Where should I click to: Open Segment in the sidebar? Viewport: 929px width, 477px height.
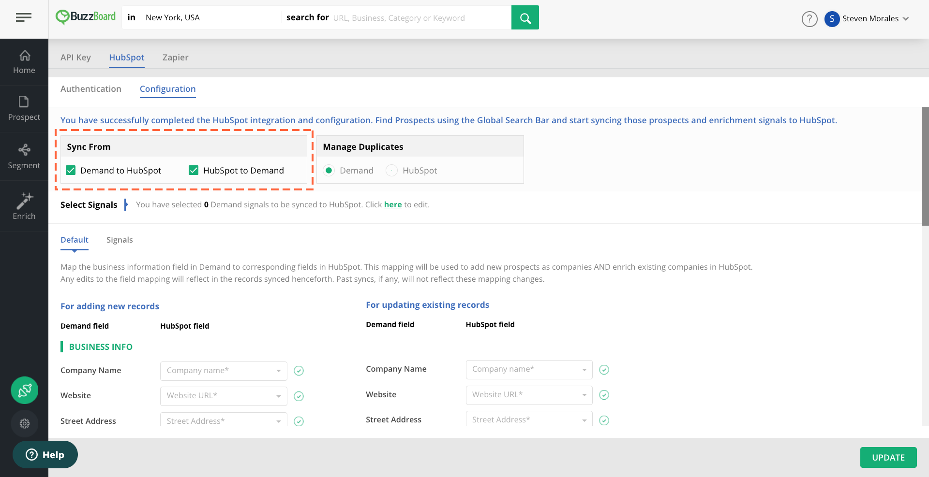click(x=24, y=157)
